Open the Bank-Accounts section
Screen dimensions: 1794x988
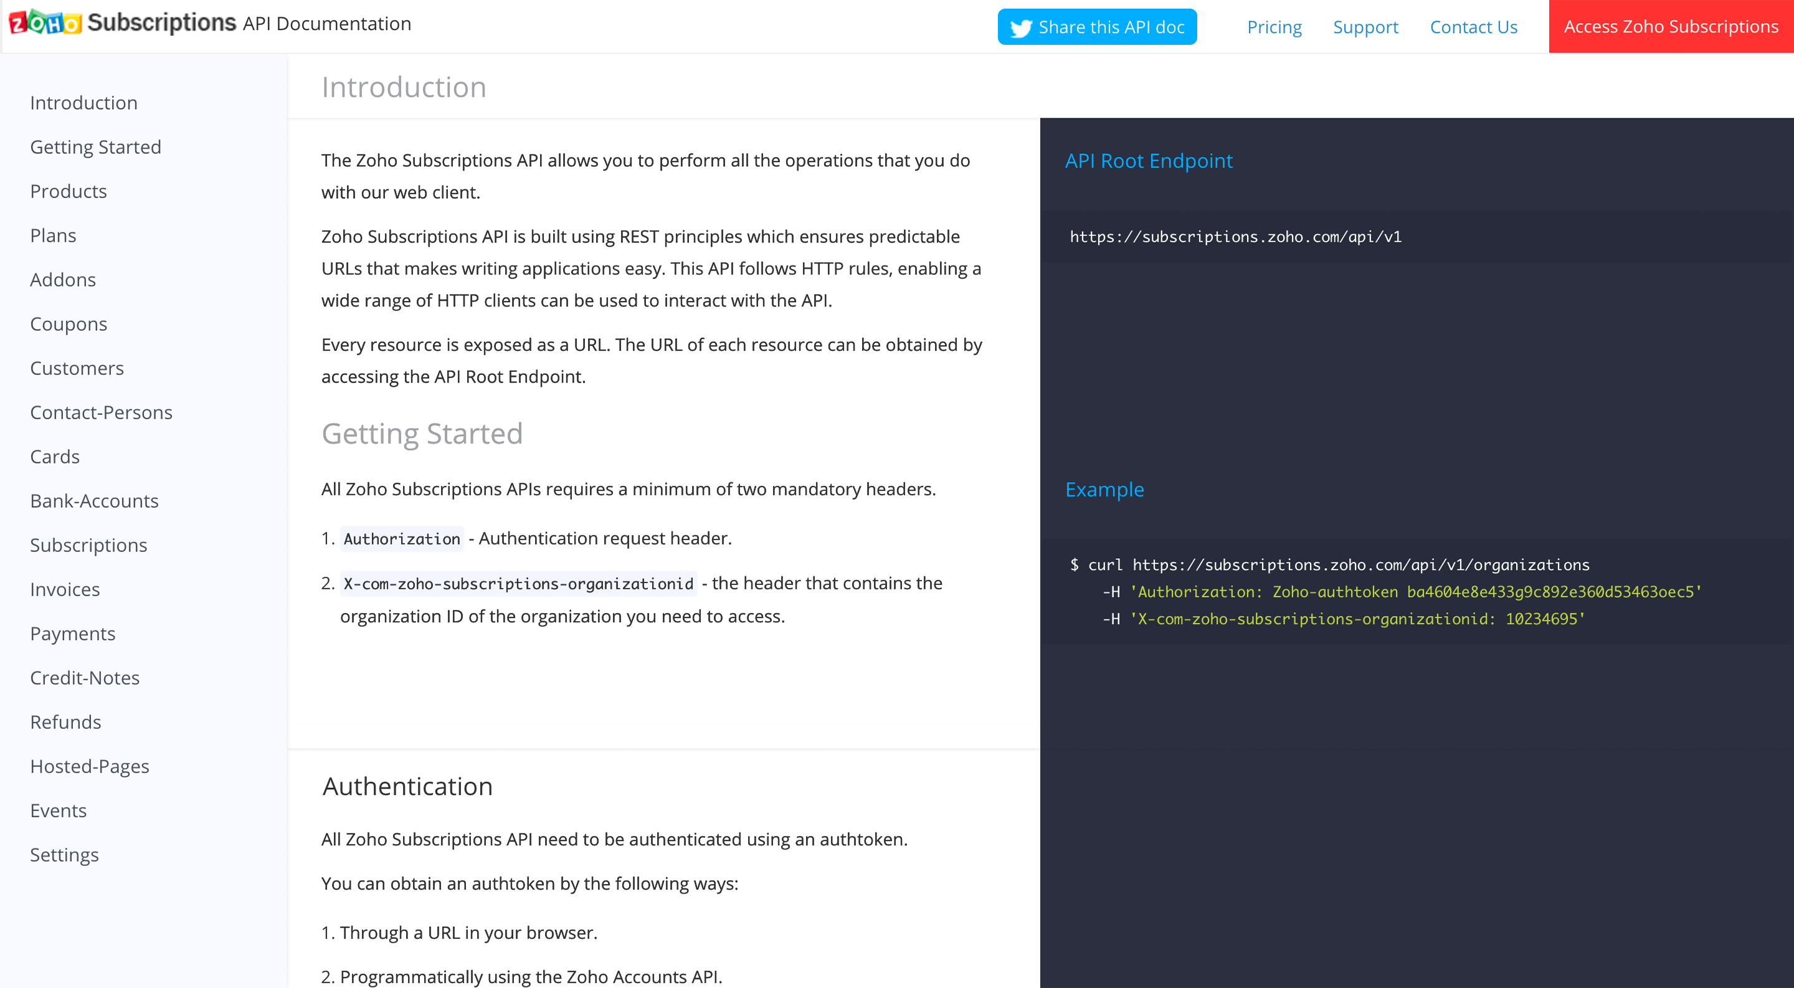point(94,501)
